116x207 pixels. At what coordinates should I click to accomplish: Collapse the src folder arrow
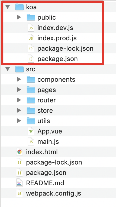pos(8,69)
